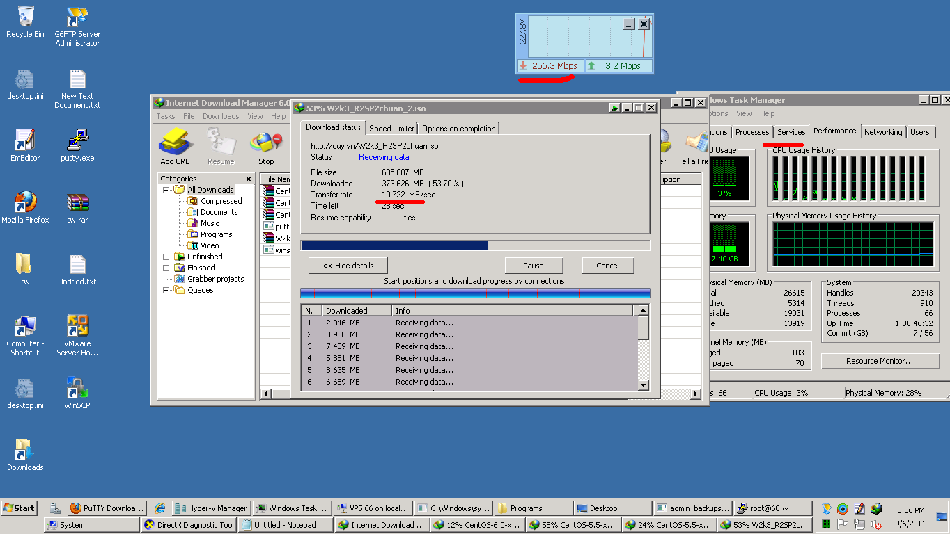Click the Hide details button

pyautogui.click(x=348, y=266)
